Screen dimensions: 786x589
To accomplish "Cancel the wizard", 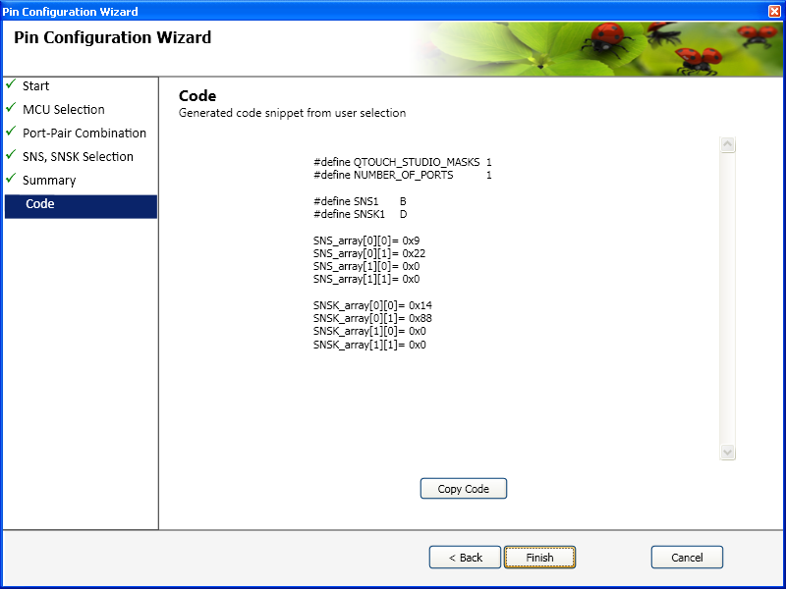I will click(687, 557).
